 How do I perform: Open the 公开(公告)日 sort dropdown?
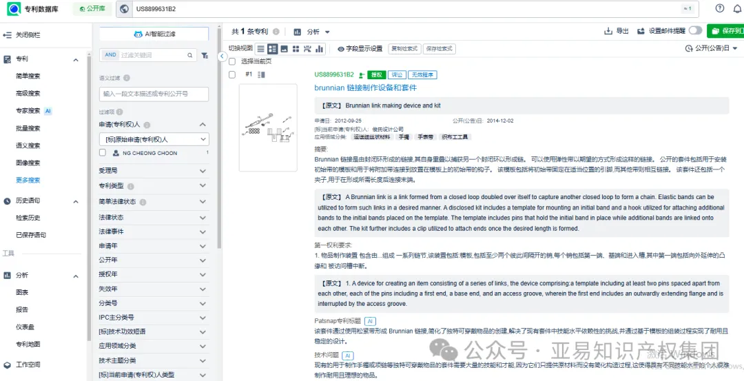(x=711, y=48)
